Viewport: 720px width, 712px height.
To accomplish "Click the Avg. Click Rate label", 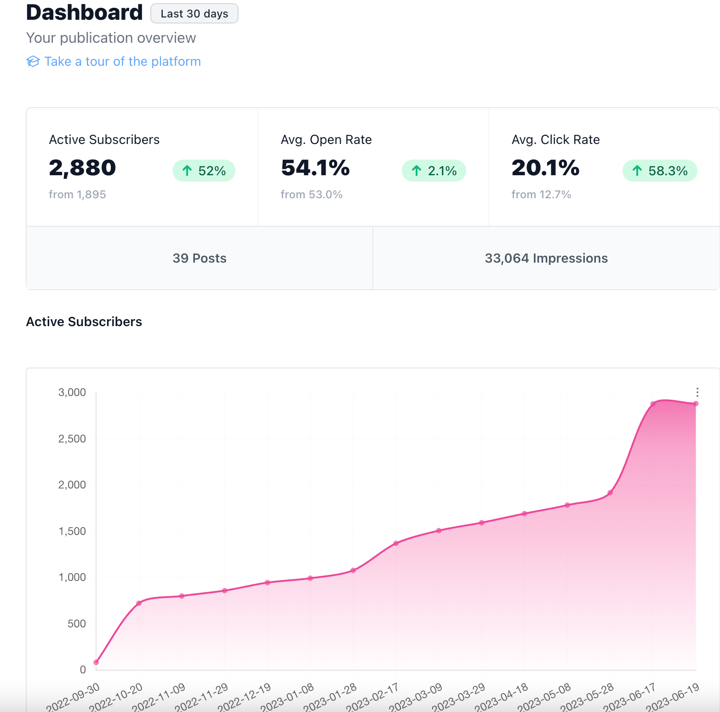I will pos(556,139).
